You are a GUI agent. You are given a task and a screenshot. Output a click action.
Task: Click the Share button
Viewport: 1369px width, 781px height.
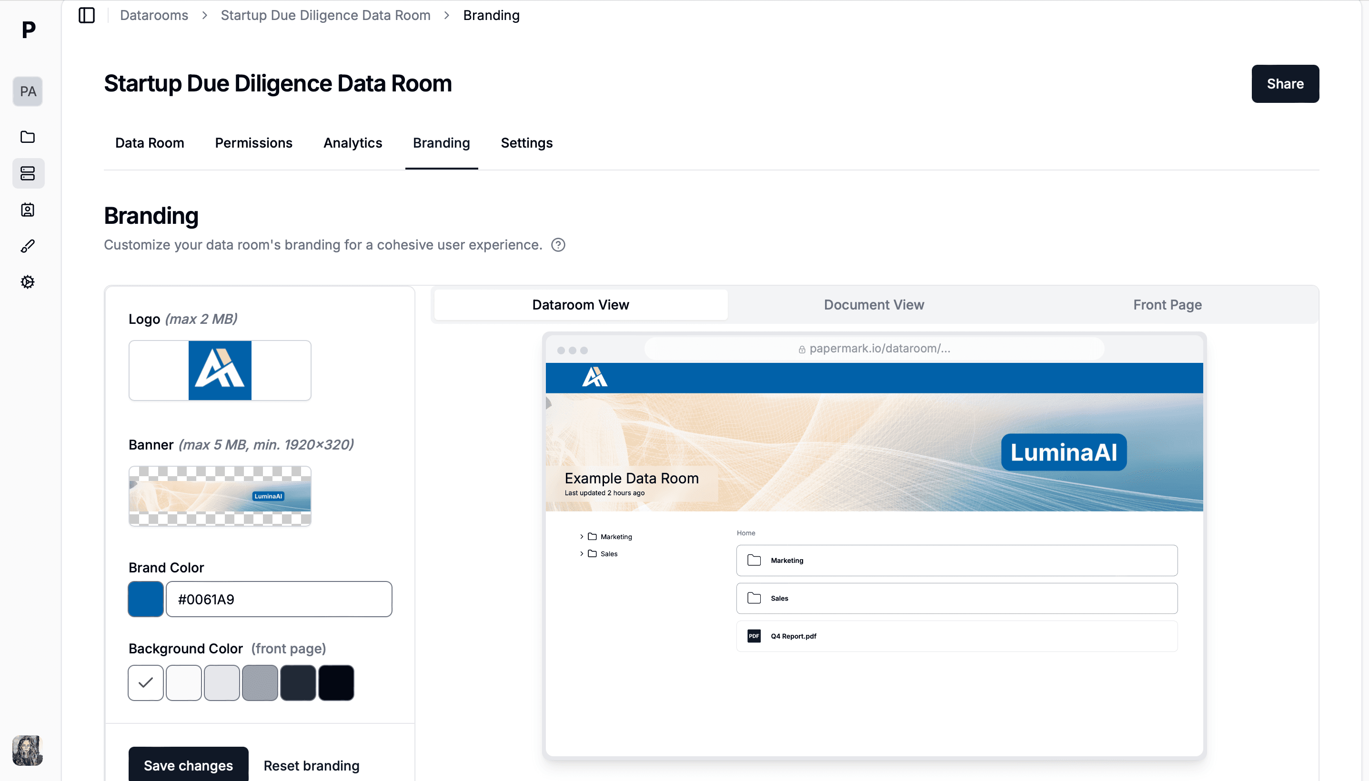coord(1284,84)
